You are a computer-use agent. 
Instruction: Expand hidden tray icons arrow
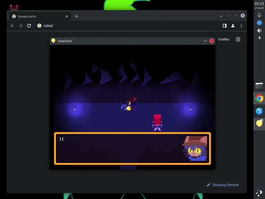pyautogui.click(x=259, y=38)
